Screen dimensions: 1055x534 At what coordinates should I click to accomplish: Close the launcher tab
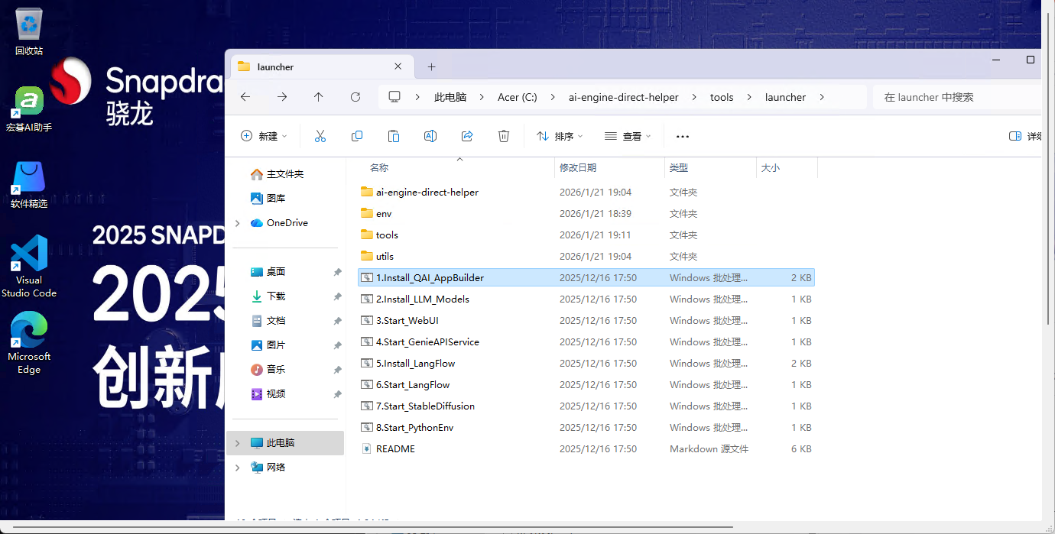coord(398,66)
